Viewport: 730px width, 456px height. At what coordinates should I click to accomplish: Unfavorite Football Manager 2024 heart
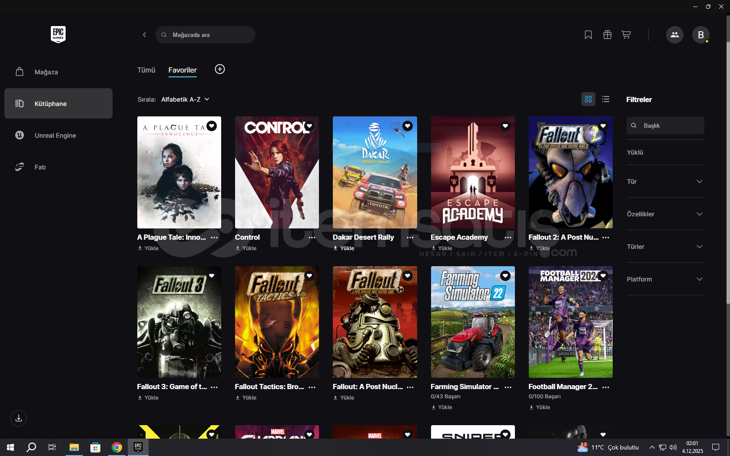603,276
